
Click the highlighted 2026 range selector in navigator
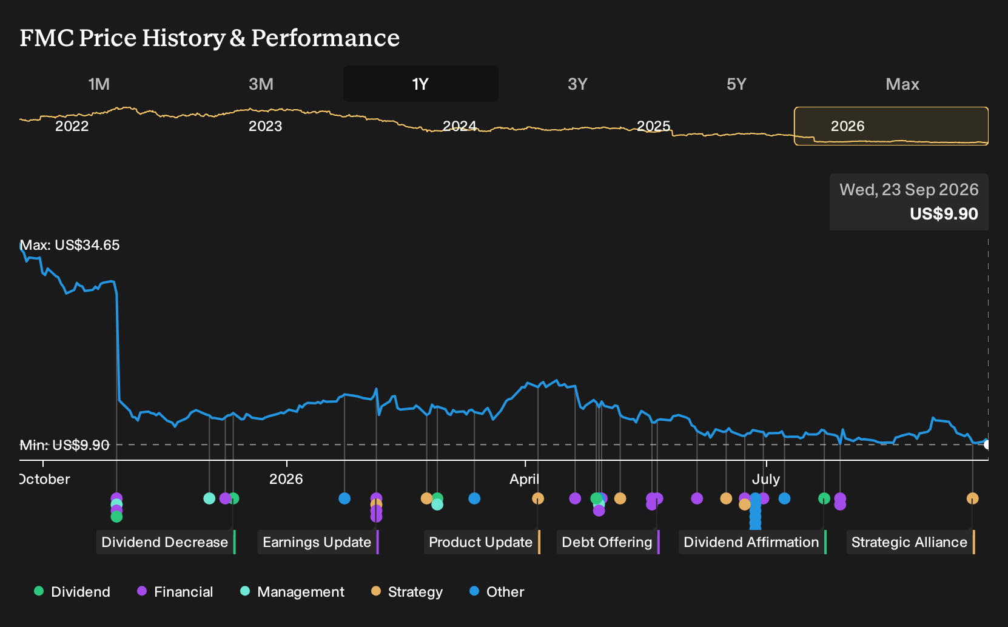(x=892, y=126)
